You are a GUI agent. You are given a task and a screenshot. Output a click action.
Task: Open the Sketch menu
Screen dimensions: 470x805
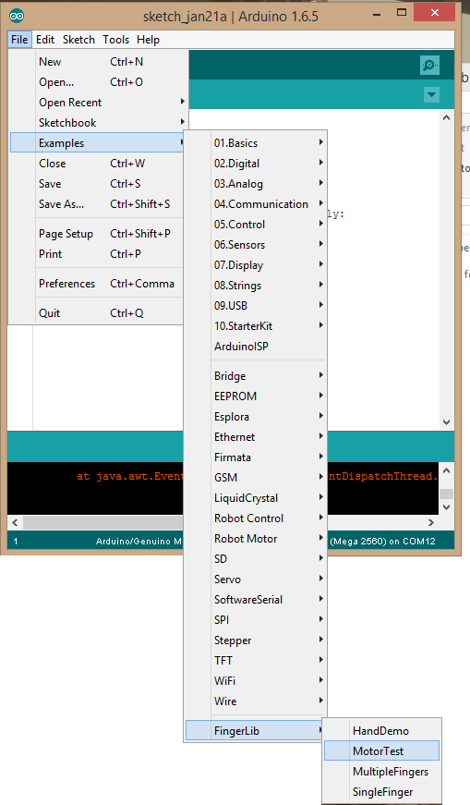coord(78,40)
